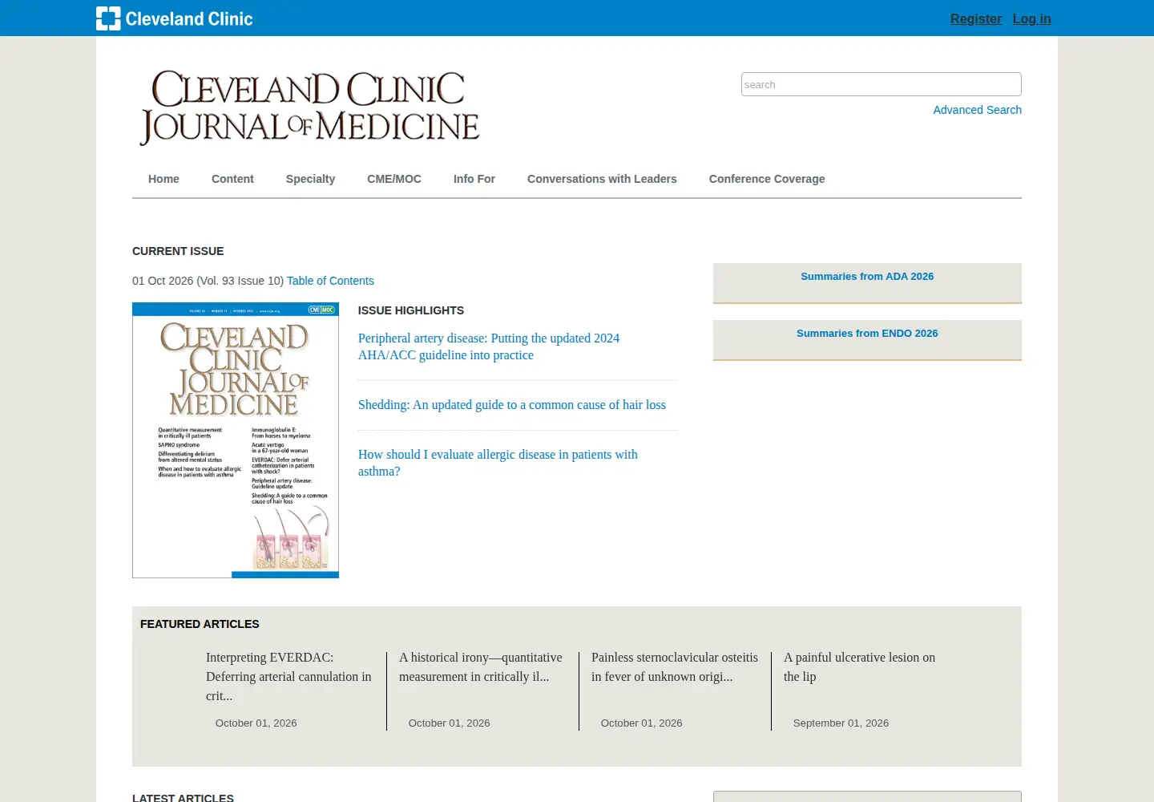Open the Table of Contents link
This screenshot has width=1154, height=802.
330,281
